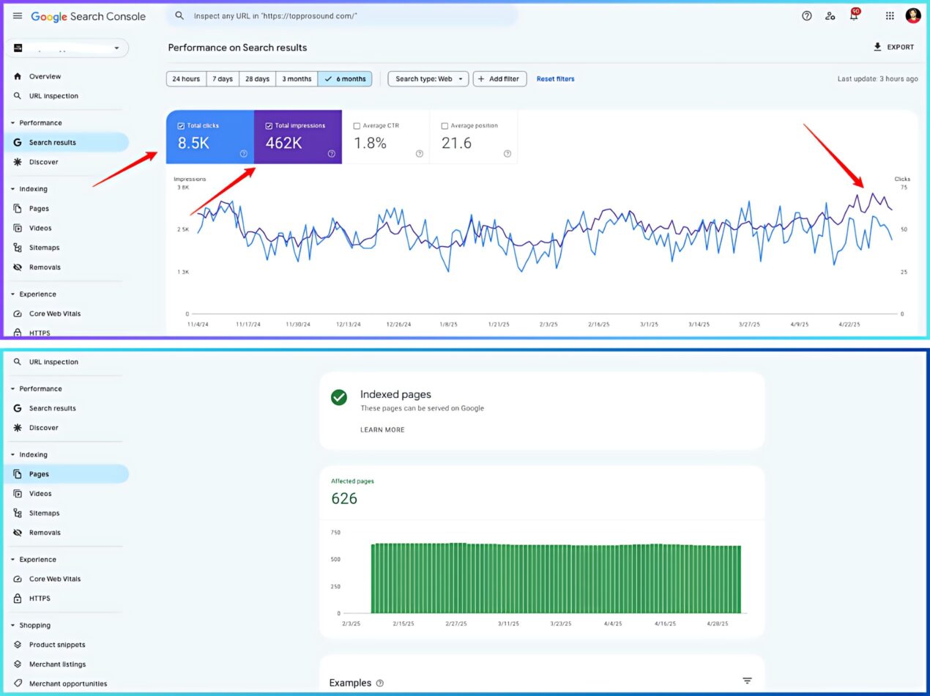Open Search results in the lower sidebar
The image size is (930, 696).
click(x=52, y=408)
